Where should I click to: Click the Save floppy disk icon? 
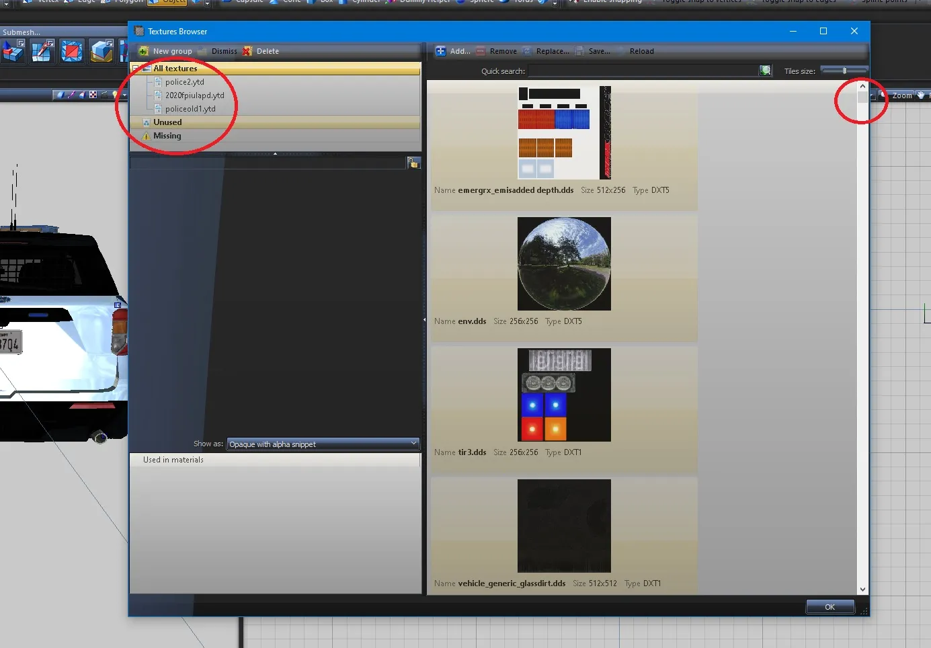tap(579, 51)
